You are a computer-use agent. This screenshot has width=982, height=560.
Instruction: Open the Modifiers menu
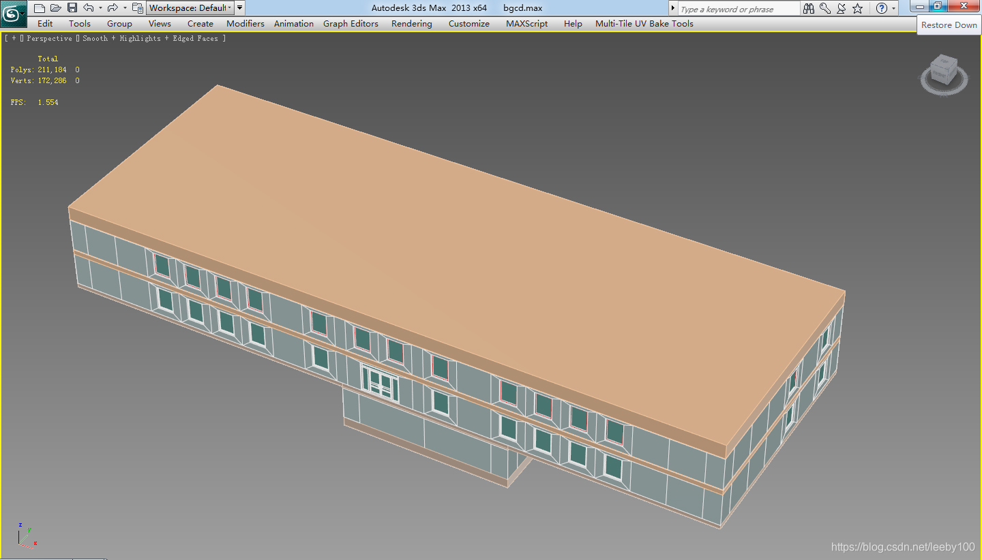click(x=245, y=23)
